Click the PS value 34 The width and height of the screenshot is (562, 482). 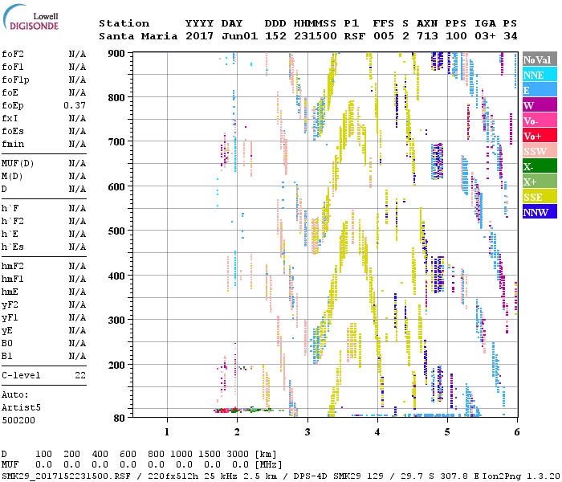click(510, 36)
